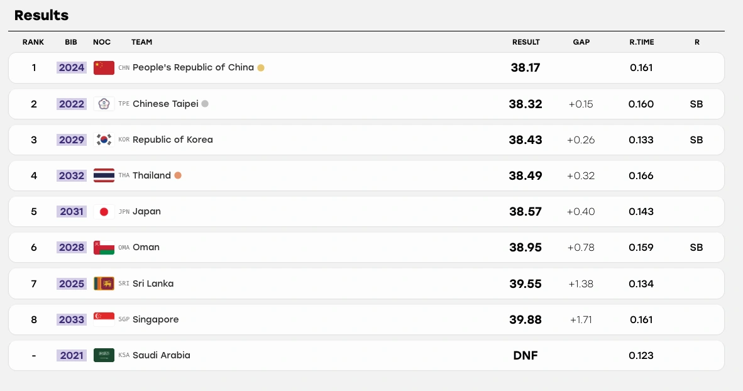The image size is (743, 391).
Task: Click the Saudi Arabia flag icon
Action: [x=104, y=355]
